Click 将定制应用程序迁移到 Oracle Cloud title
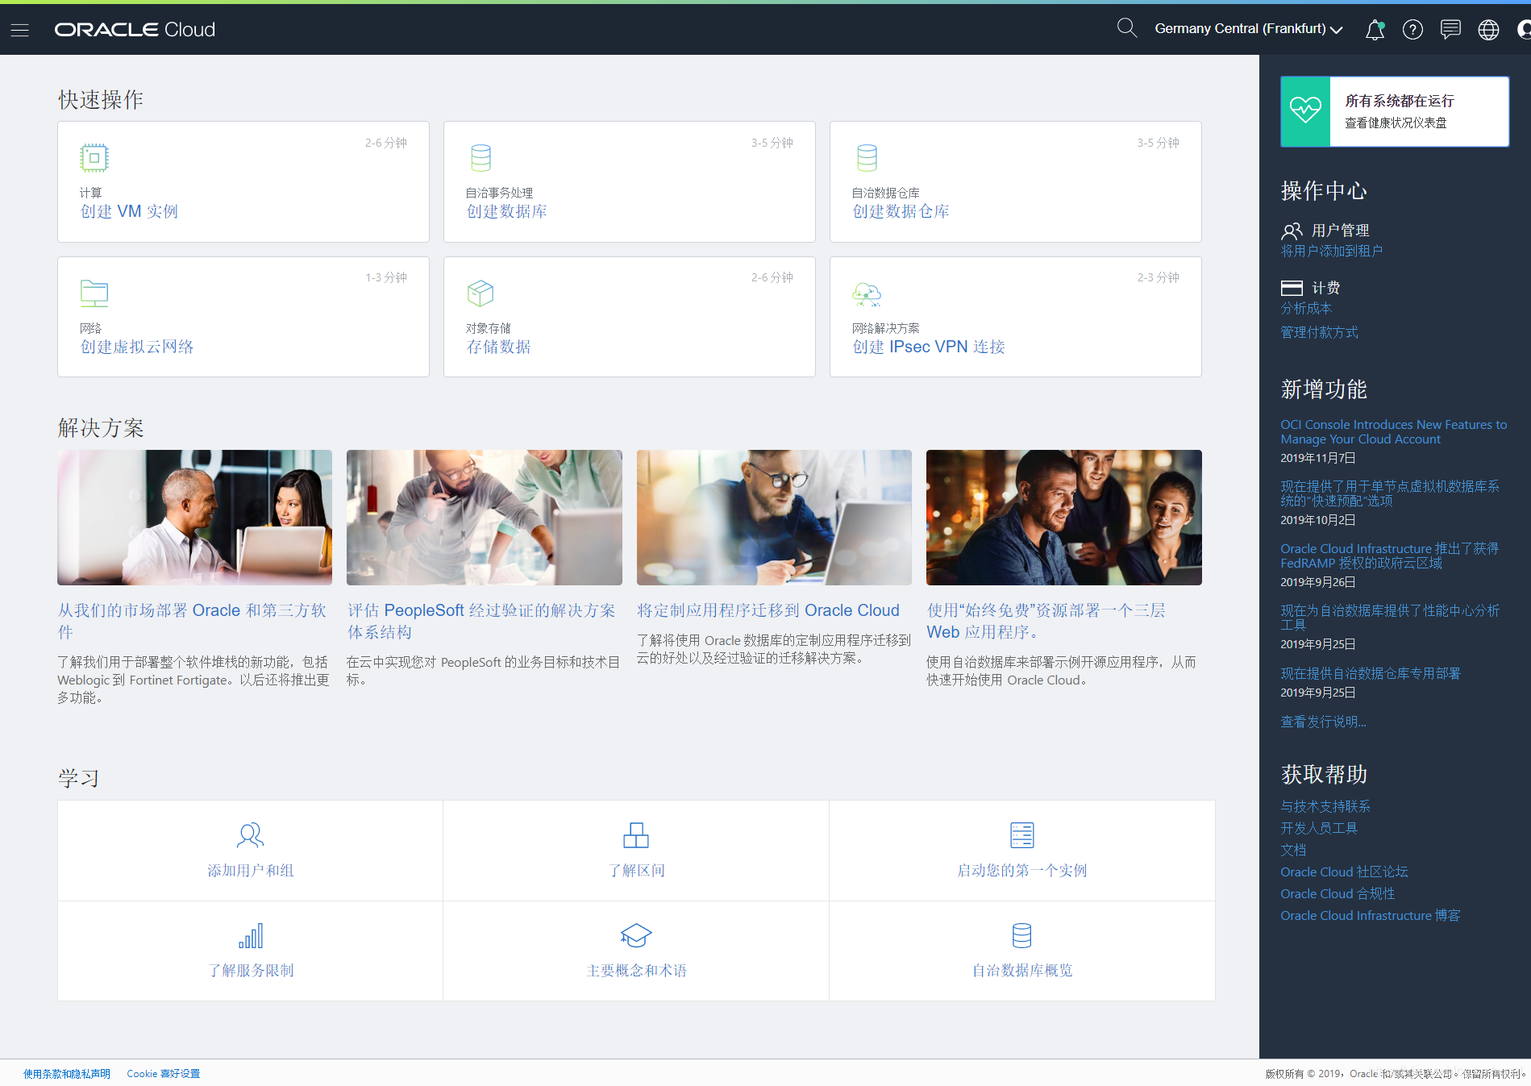 click(768, 611)
